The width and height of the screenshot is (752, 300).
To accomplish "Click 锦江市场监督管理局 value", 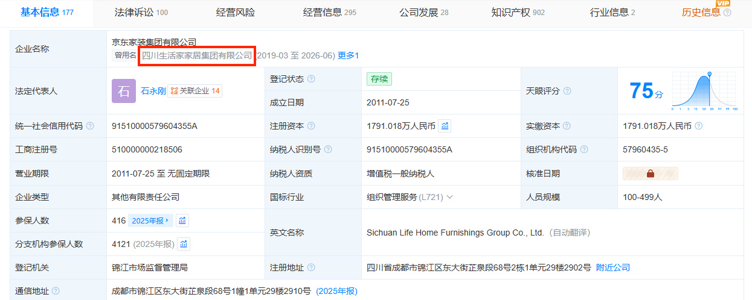I will coord(150,267).
